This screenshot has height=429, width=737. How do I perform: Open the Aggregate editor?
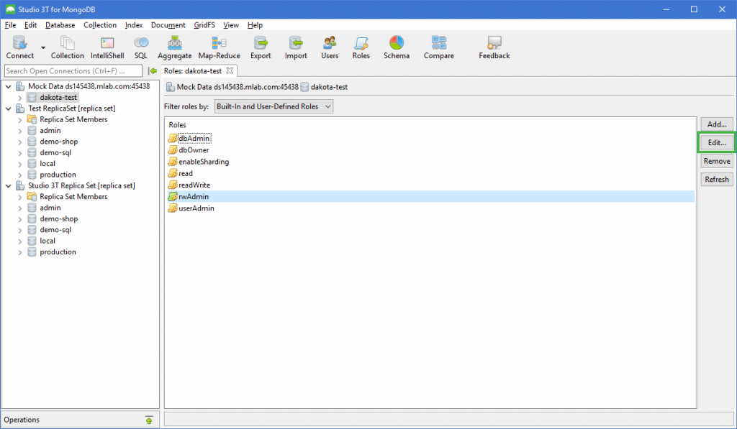[174, 47]
